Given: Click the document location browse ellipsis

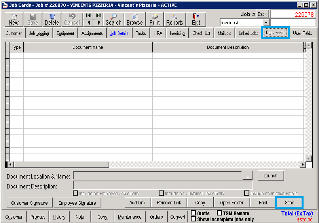Looking at the screenshot, I should [247, 176].
